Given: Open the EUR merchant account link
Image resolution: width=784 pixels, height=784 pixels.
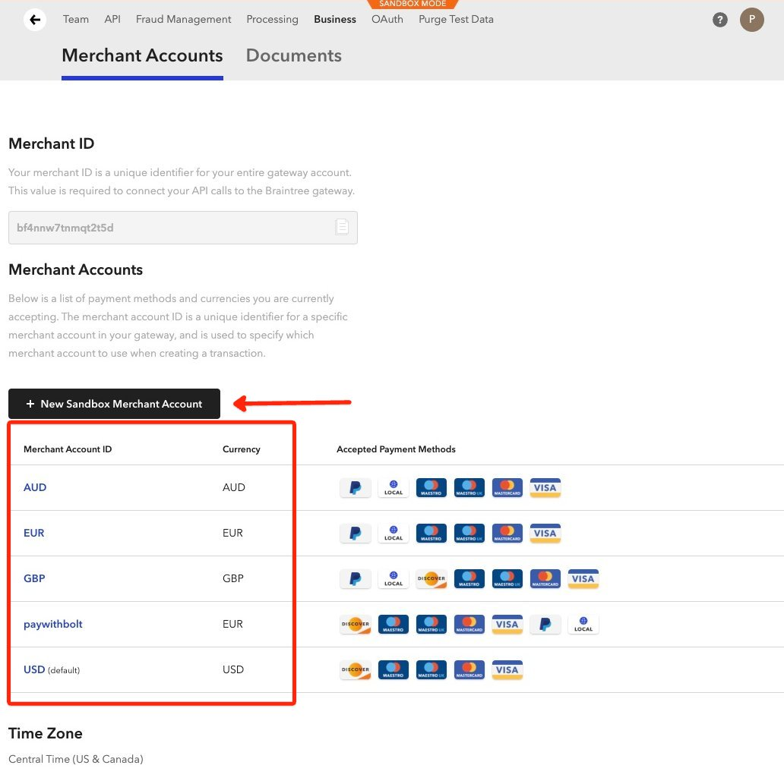Looking at the screenshot, I should tap(34, 533).
